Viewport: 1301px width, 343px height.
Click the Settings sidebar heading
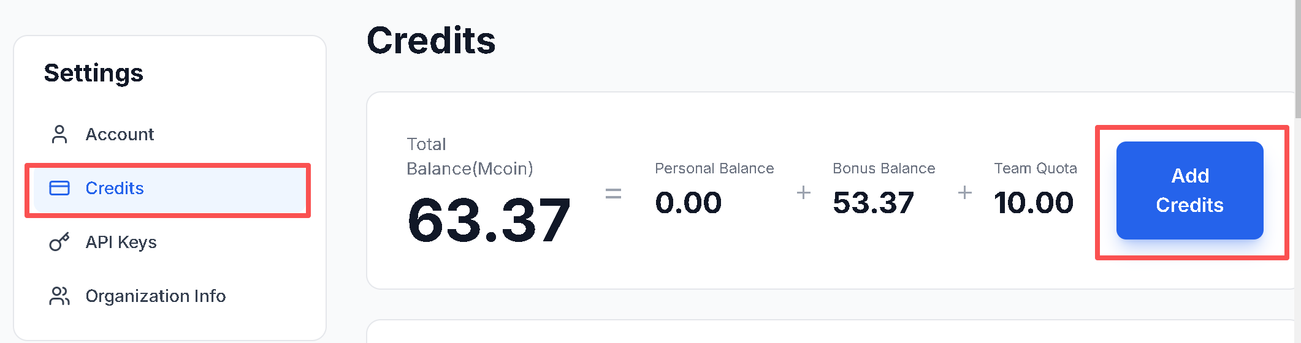click(94, 73)
